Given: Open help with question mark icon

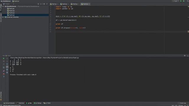Looking at the screenshot, I should (x=4, y=77).
